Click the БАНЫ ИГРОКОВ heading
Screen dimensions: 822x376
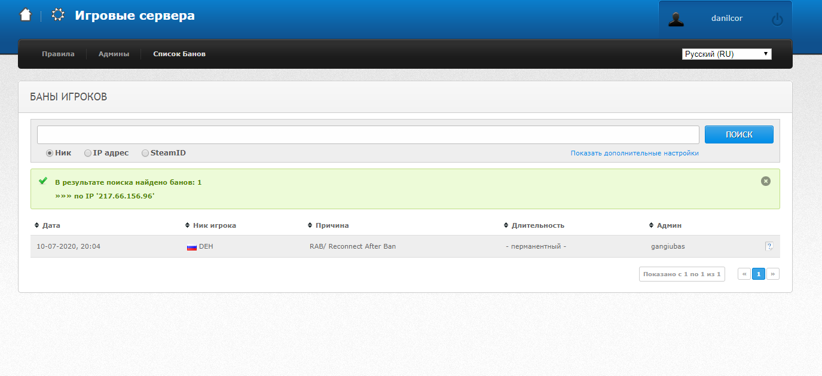point(69,97)
